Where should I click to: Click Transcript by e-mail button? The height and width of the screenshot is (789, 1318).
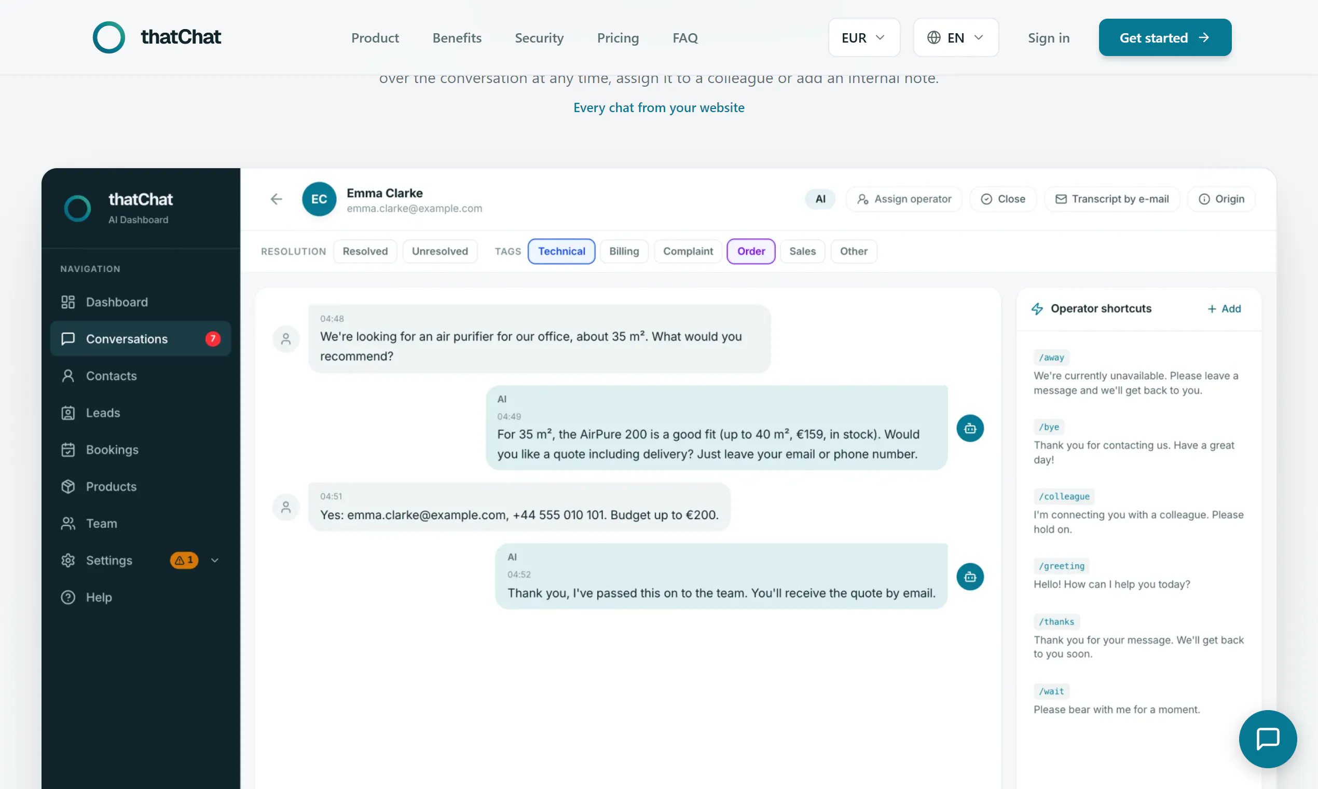[x=1111, y=199]
